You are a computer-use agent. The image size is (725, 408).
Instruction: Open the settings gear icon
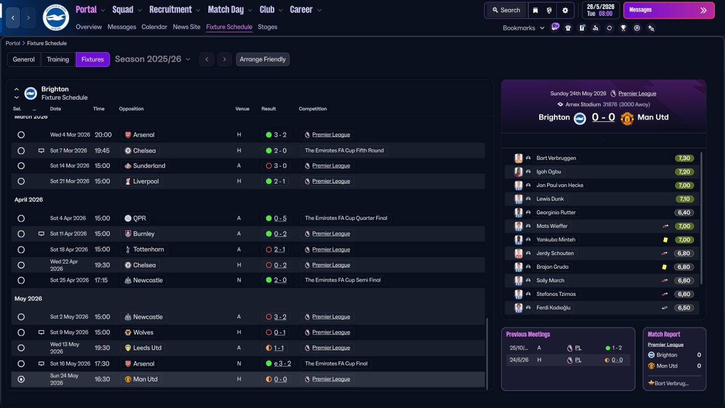click(565, 10)
